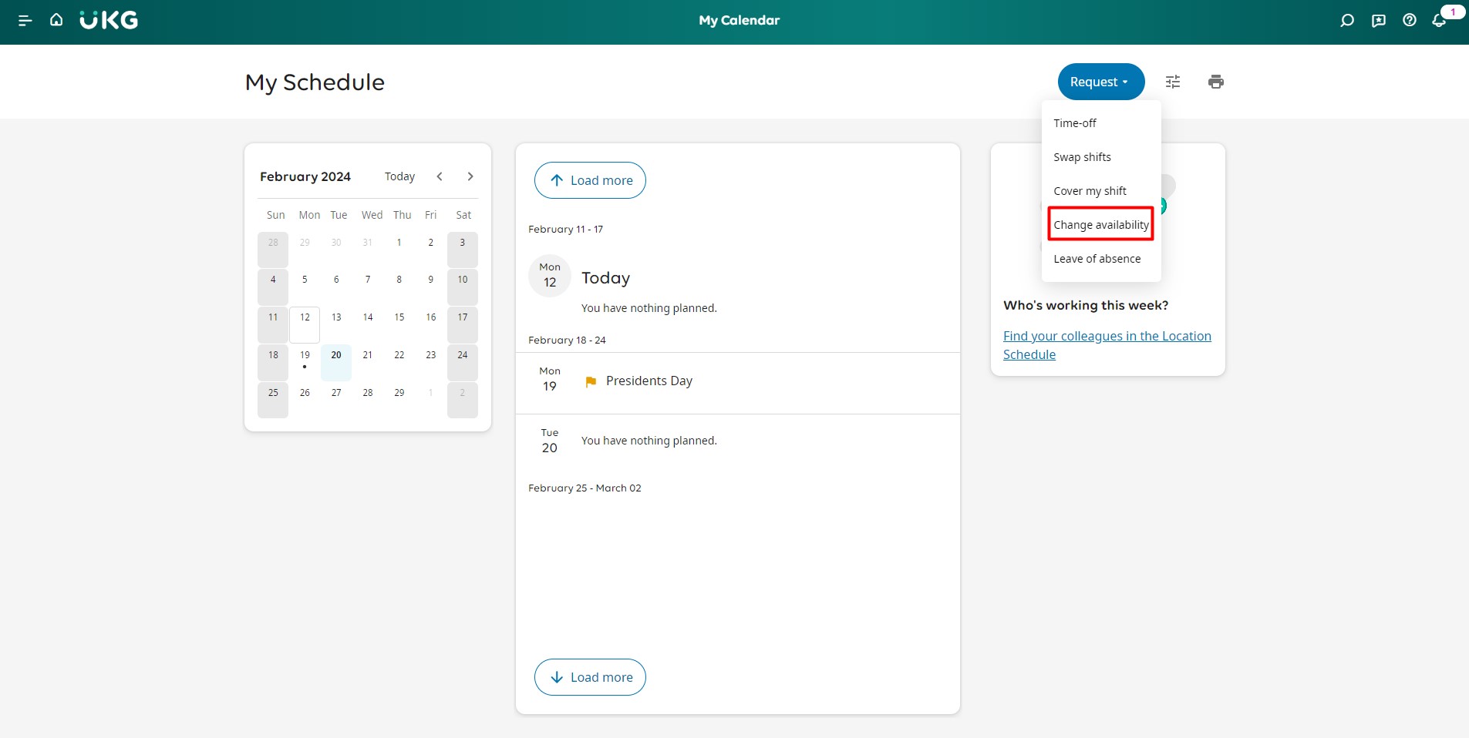Select Cover my shift option
1469x738 pixels.
click(x=1090, y=191)
